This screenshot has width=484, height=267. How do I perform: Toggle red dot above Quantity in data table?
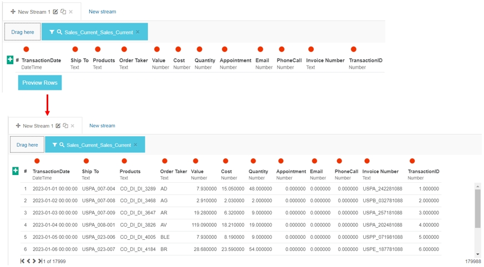click(x=253, y=161)
